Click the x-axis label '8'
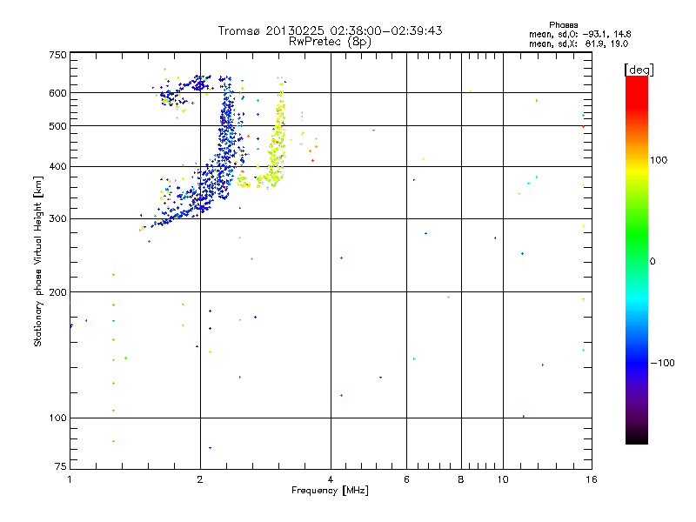This screenshot has width=696, height=522. click(461, 479)
